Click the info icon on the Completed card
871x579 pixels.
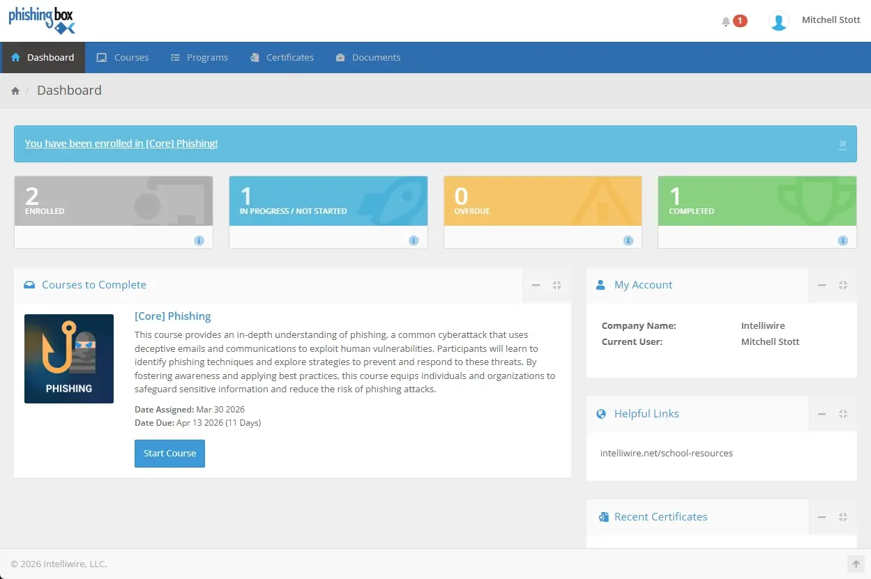[843, 240]
